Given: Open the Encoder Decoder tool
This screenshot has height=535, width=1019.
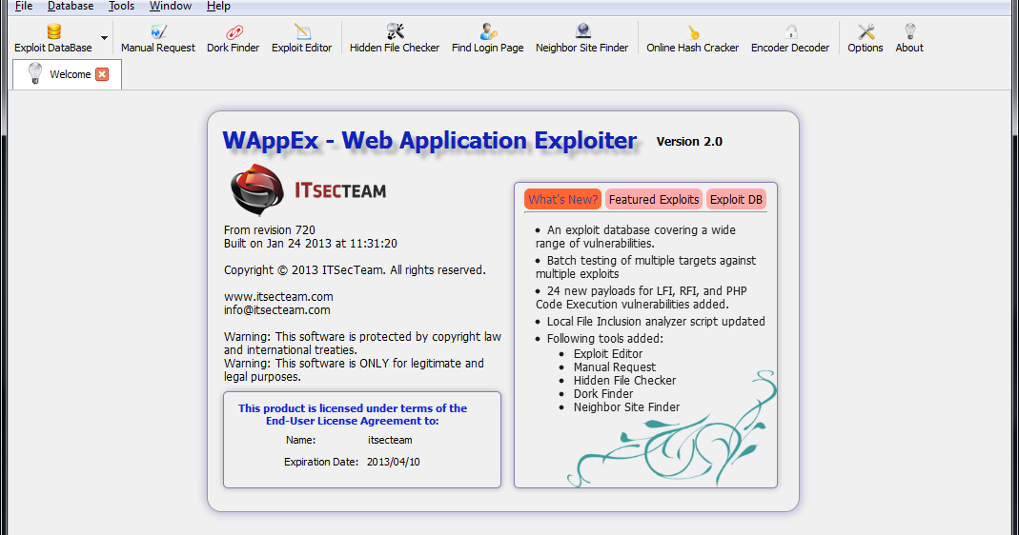Looking at the screenshot, I should tap(790, 38).
